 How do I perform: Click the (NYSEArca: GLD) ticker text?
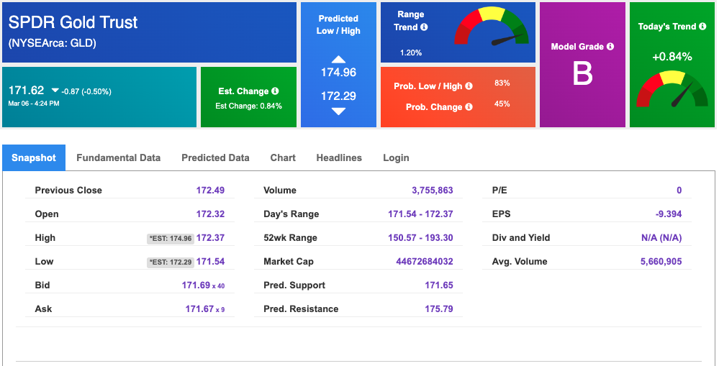(52, 44)
